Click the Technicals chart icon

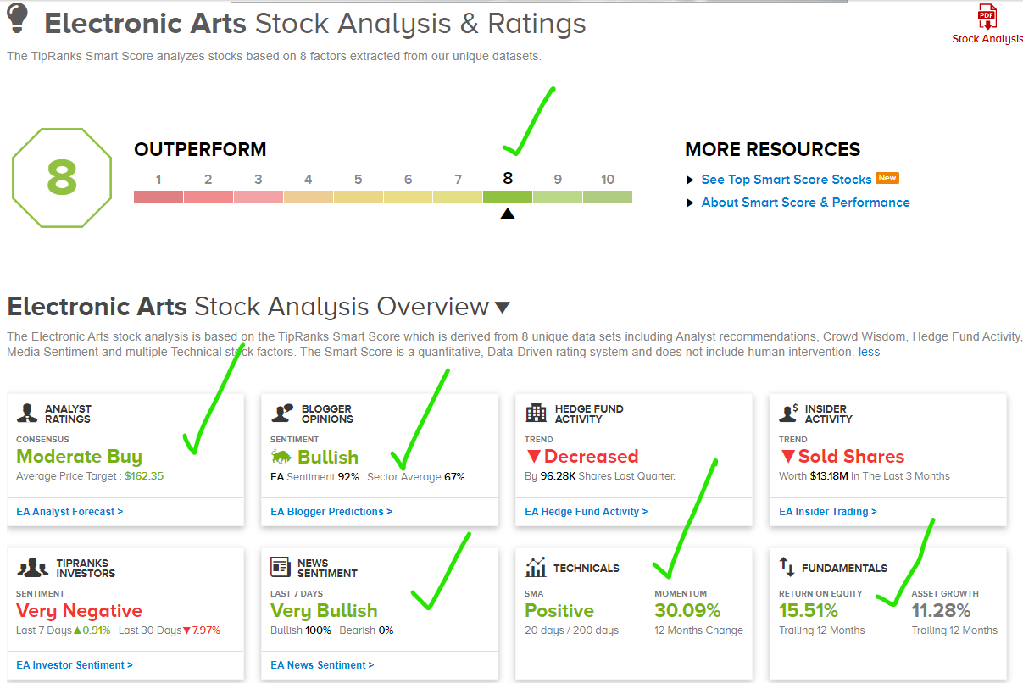(536, 567)
